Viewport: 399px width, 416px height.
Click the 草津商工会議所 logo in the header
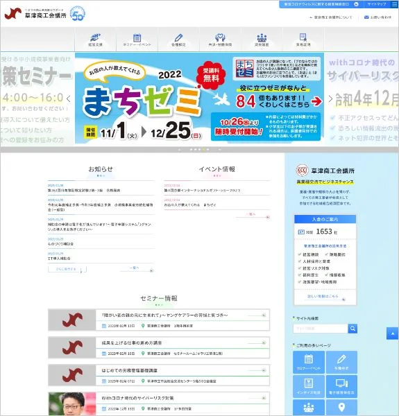(35, 14)
